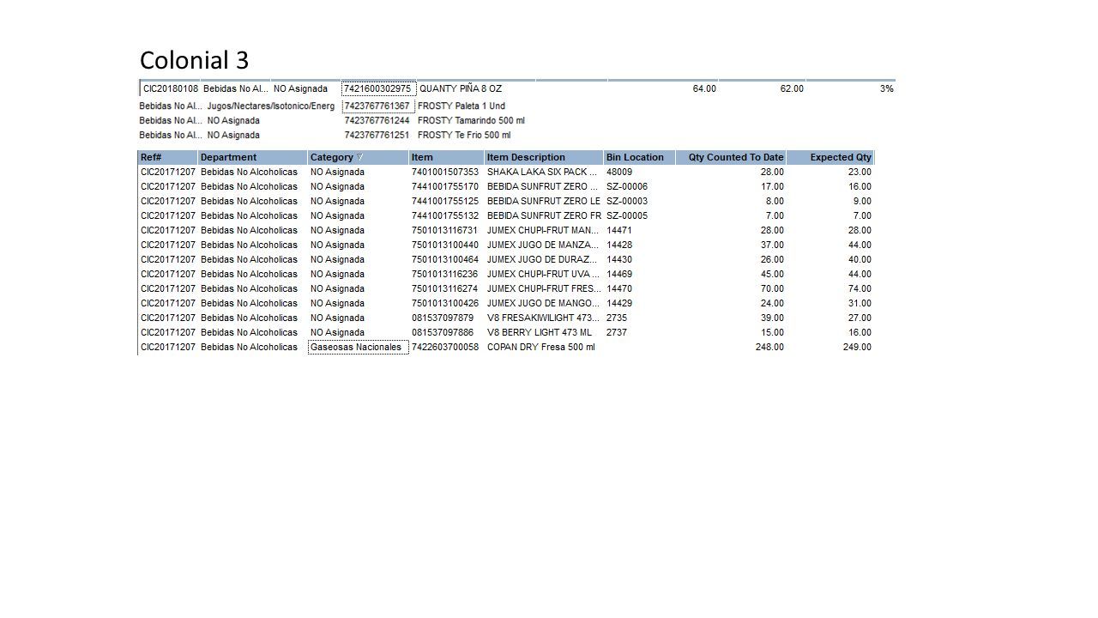Click the filter icon in Category header
The image size is (1098, 618).
[360, 157]
